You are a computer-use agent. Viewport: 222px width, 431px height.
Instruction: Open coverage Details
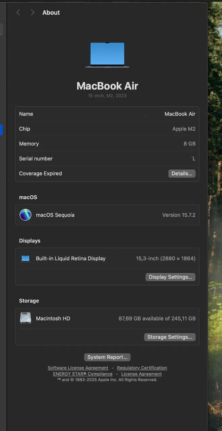click(182, 173)
